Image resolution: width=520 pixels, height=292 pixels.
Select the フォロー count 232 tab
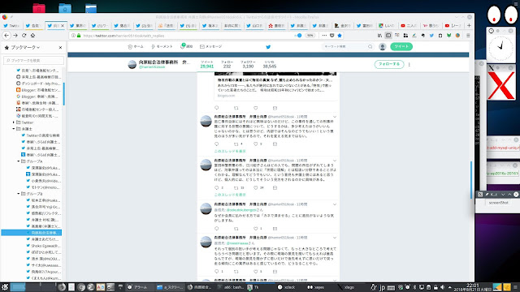[227, 64]
